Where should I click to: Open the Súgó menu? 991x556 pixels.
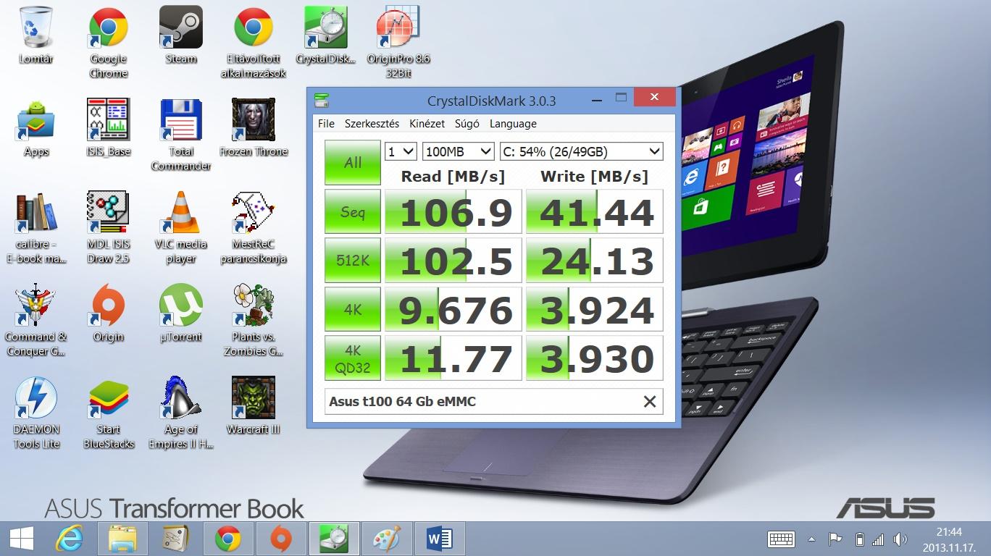(467, 124)
